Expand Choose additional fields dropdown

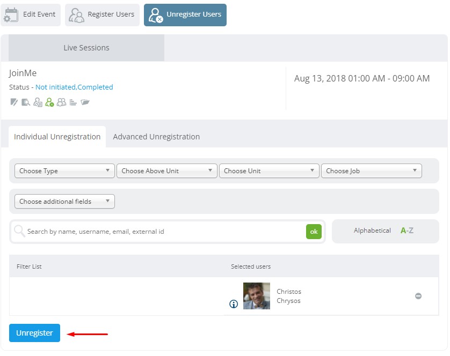tap(64, 202)
